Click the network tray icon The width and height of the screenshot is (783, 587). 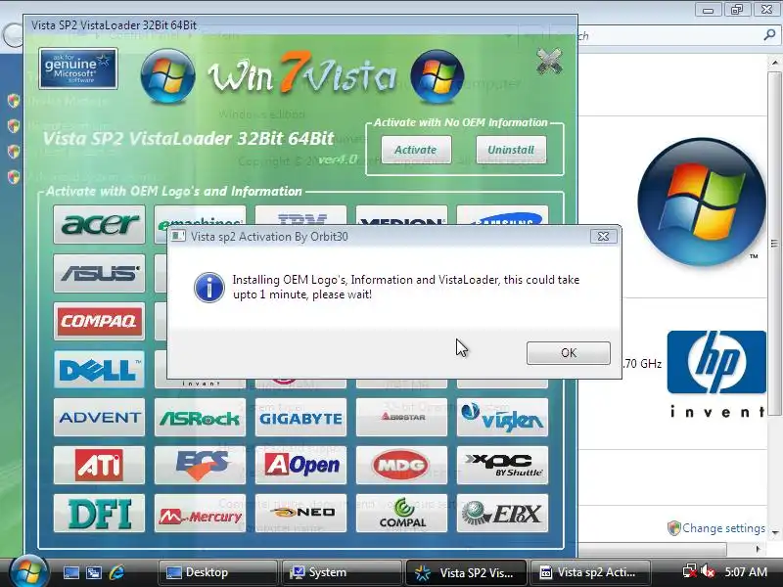click(689, 571)
